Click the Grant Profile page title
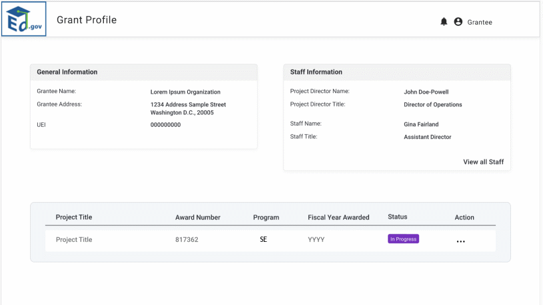The height and width of the screenshot is (305, 543). [87, 20]
